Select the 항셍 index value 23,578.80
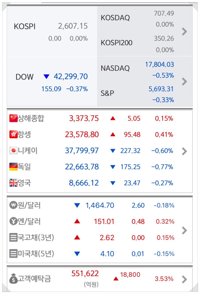The width and height of the screenshot is (200, 294). pyautogui.click(x=82, y=134)
